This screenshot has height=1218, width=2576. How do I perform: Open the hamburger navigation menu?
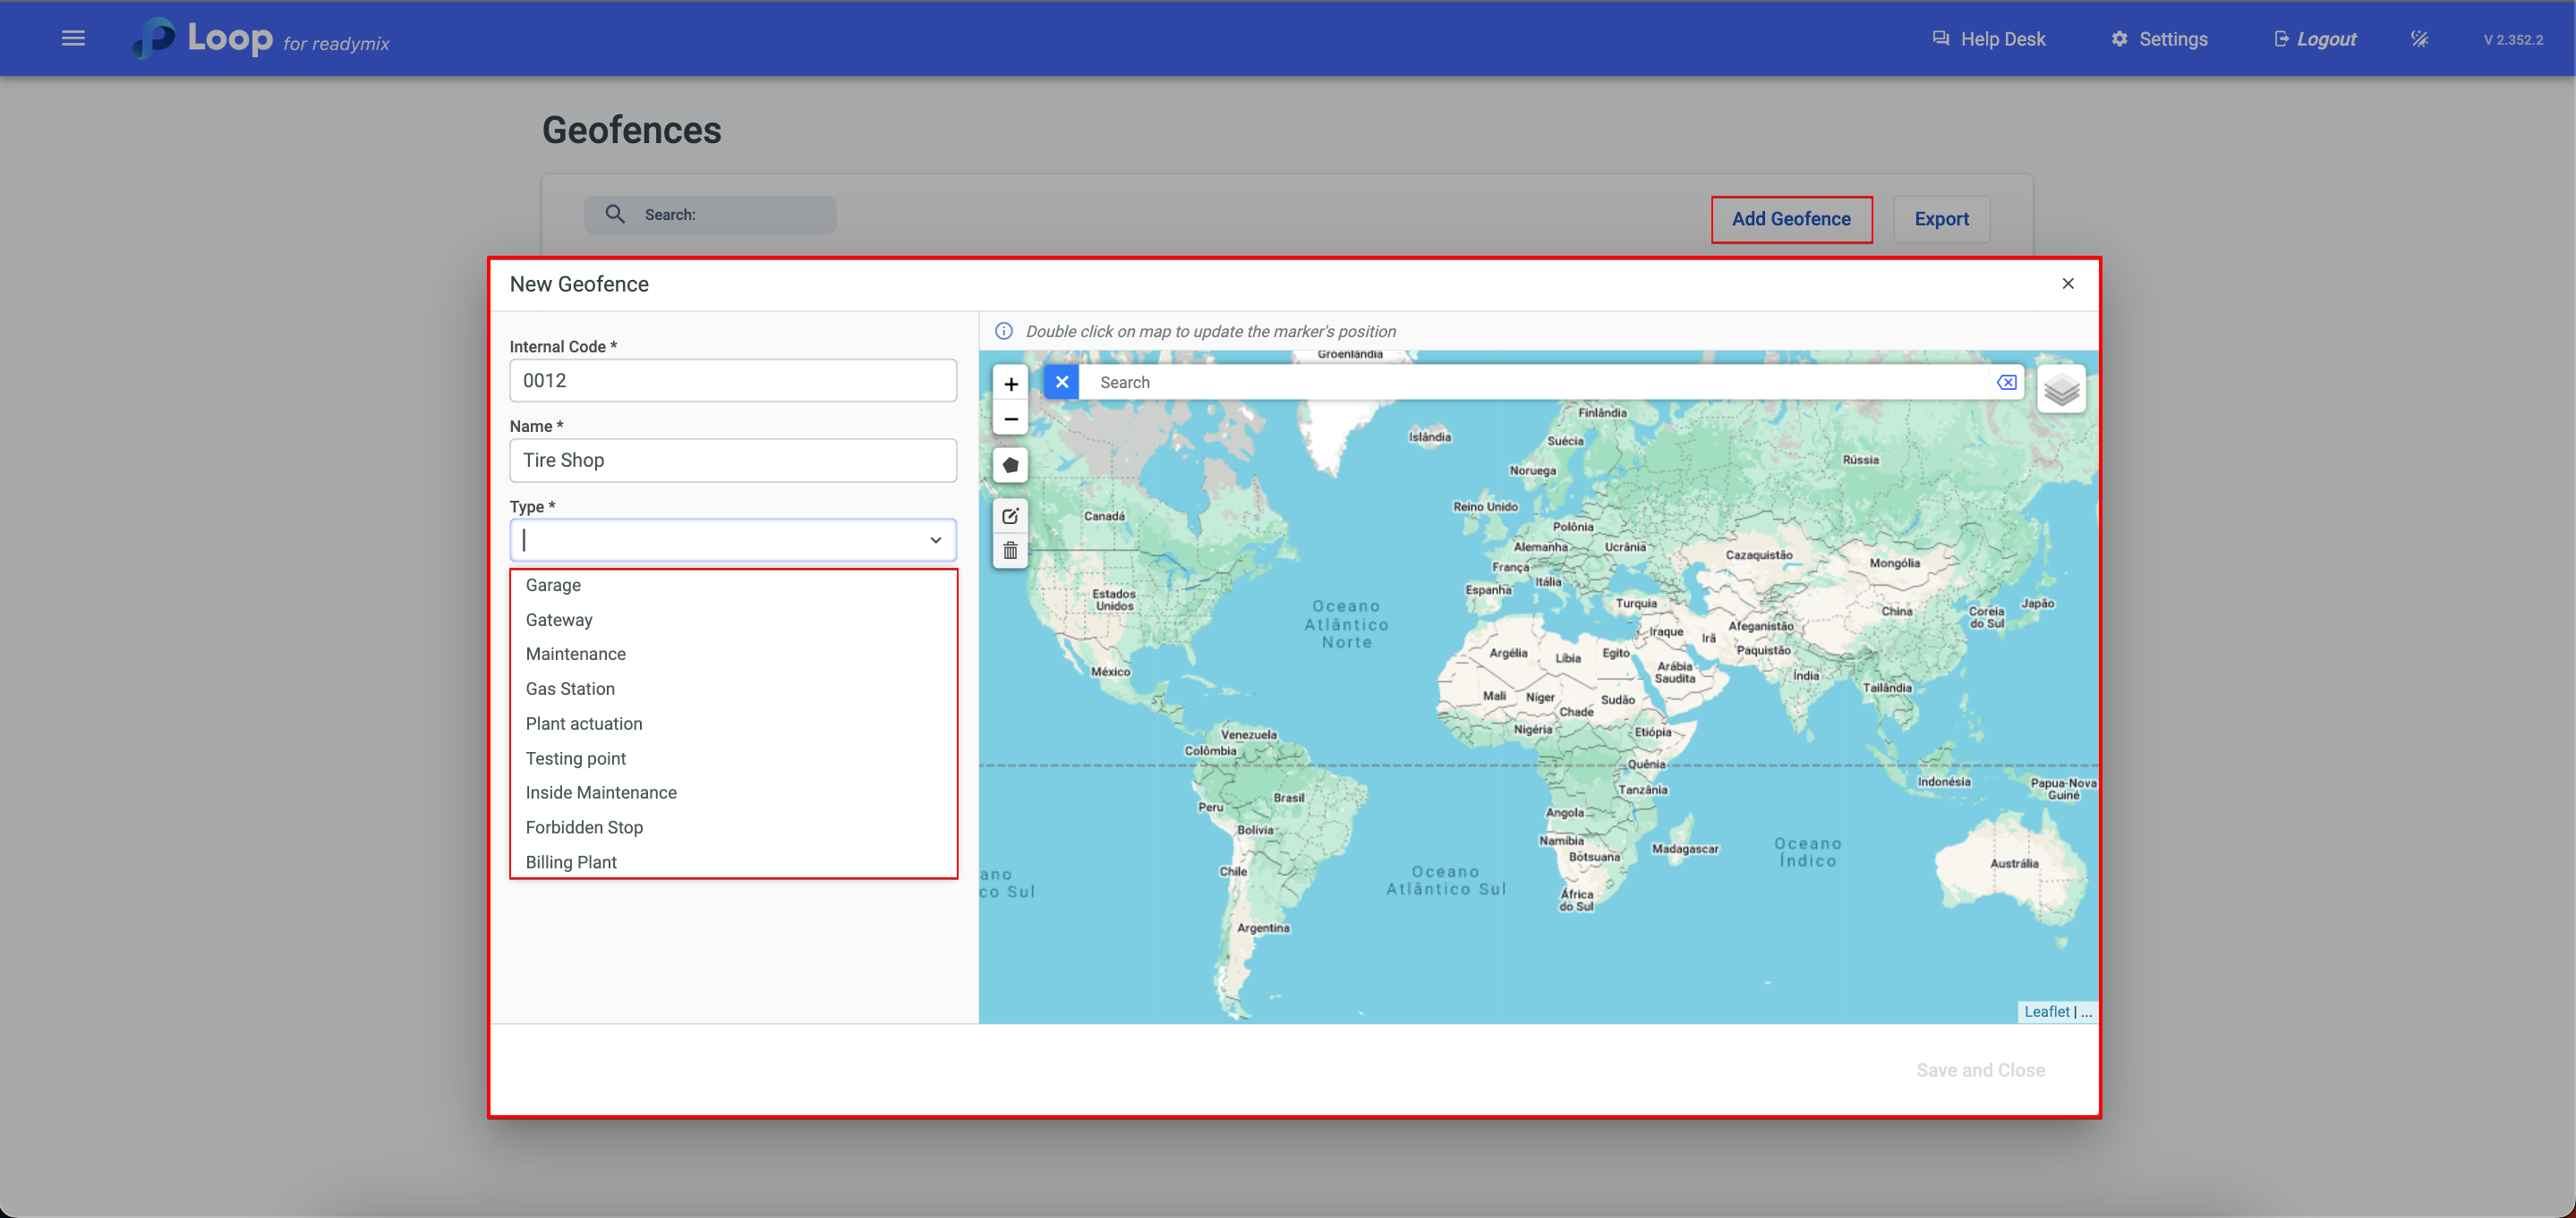(73, 38)
